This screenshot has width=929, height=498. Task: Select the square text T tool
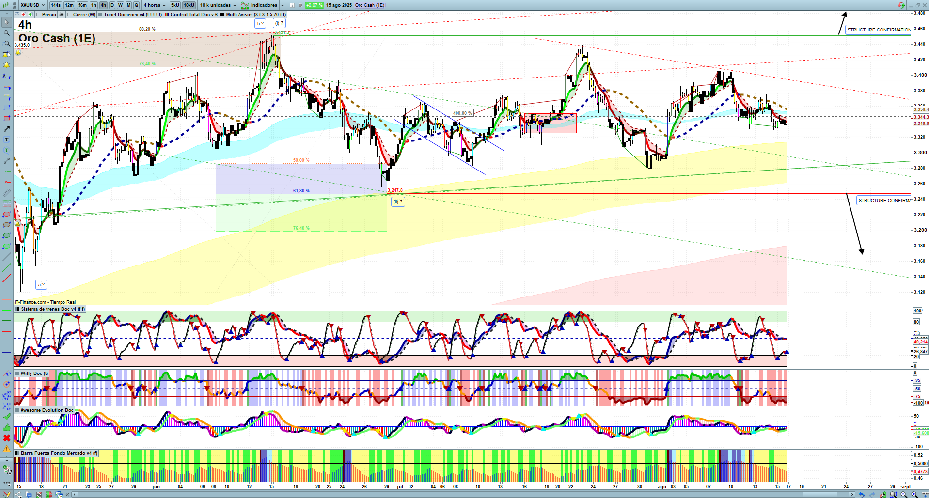7,140
